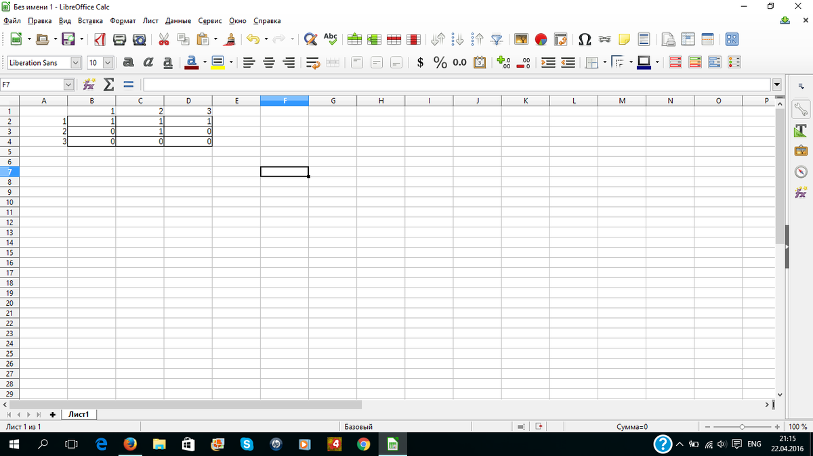The image size is (813, 456).
Task: Select the Лист1 sheet tab
Action: tap(80, 414)
